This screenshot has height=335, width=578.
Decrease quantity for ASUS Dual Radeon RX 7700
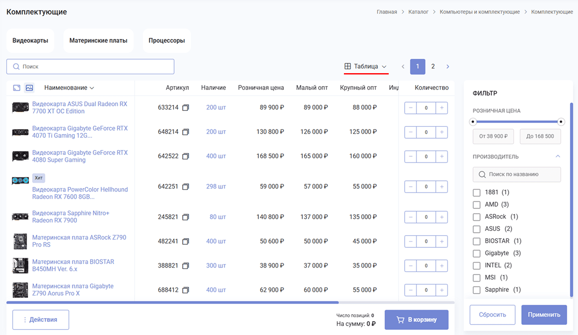click(x=411, y=108)
